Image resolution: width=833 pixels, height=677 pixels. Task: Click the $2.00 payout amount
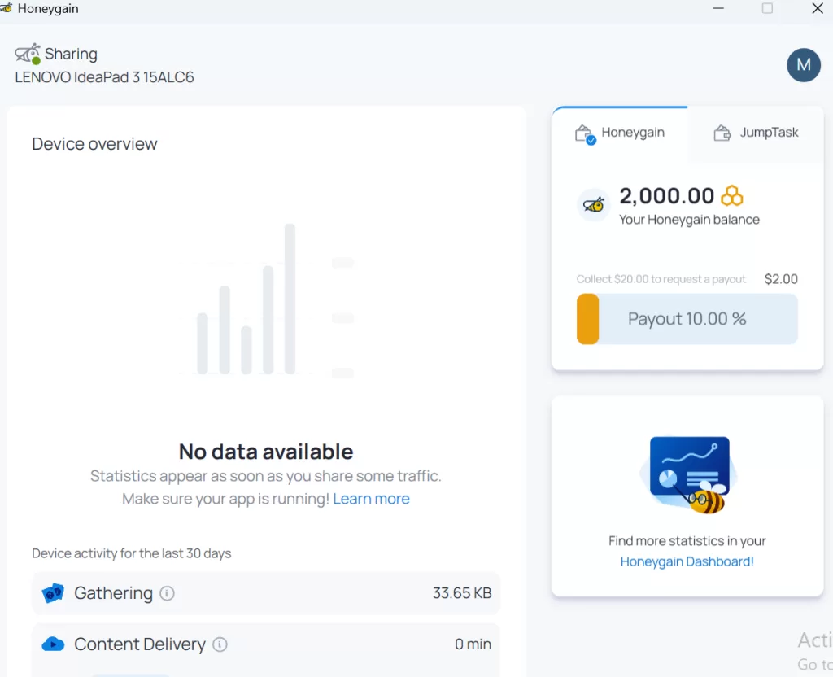click(x=781, y=280)
